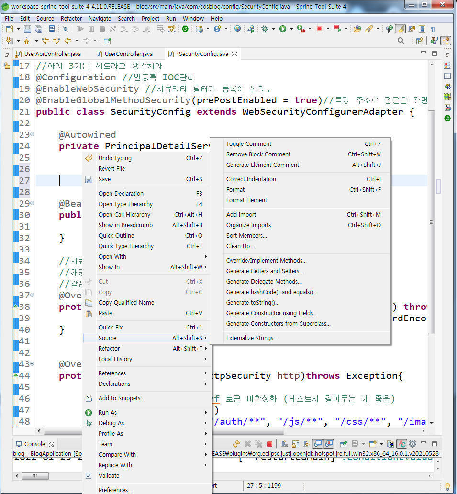Open the dropdown arrow beside Stop icon

(x=328, y=29)
